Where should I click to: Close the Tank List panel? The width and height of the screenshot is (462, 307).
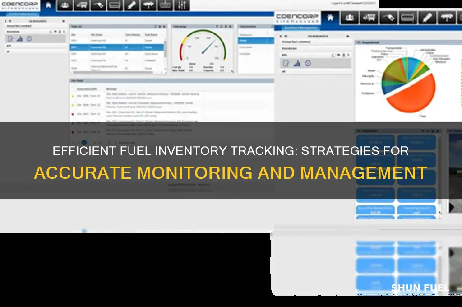tap(164, 27)
